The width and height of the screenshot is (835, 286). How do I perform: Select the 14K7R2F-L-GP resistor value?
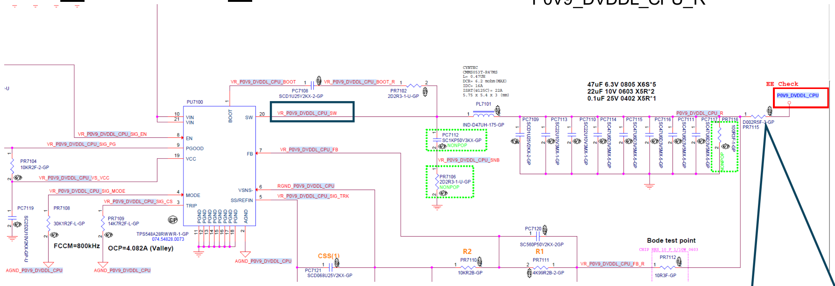123,224
